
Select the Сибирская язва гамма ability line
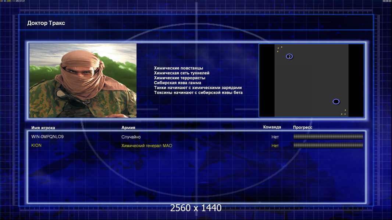click(x=178, y=83)
